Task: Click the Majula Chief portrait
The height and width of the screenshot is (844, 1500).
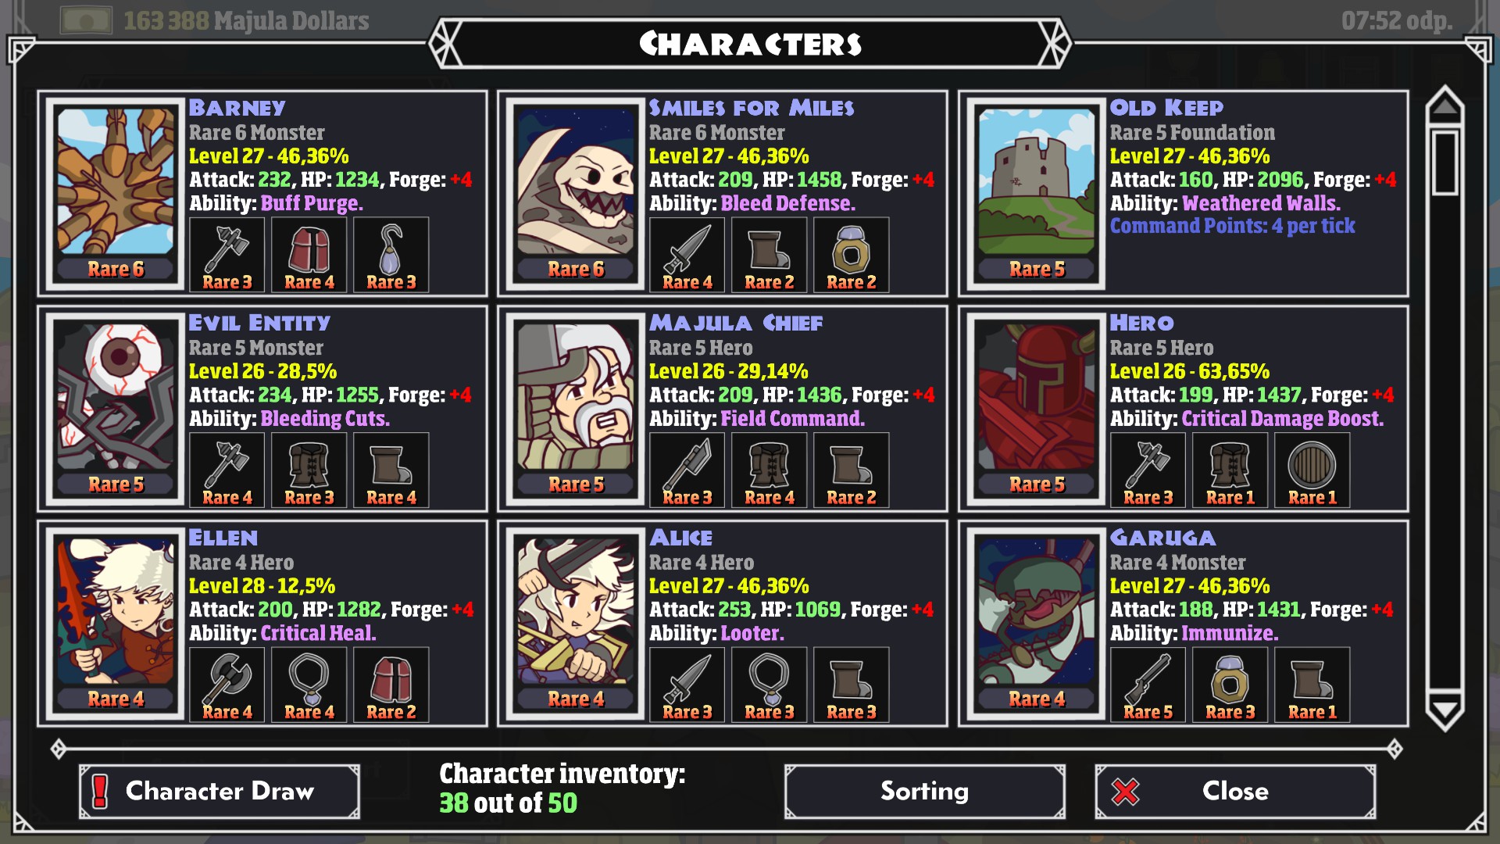Action: tap(576, 409)
